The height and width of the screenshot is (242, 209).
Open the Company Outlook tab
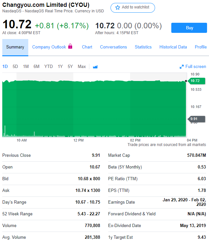(x=49, y=47)
